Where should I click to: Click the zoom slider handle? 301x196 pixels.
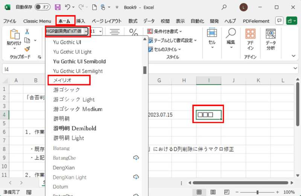click(x=257, y=192)
